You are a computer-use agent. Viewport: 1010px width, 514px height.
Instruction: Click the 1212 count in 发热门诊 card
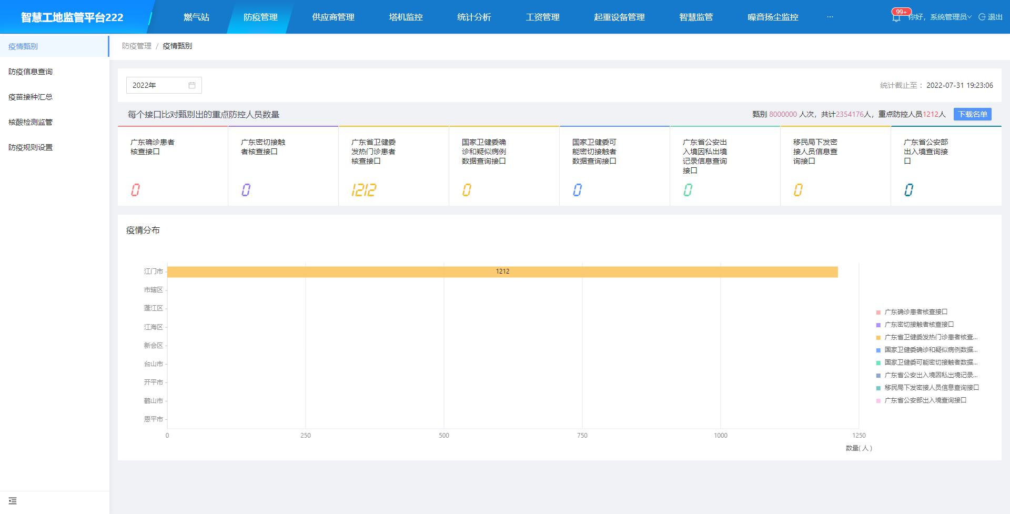(x=364, y=190)
